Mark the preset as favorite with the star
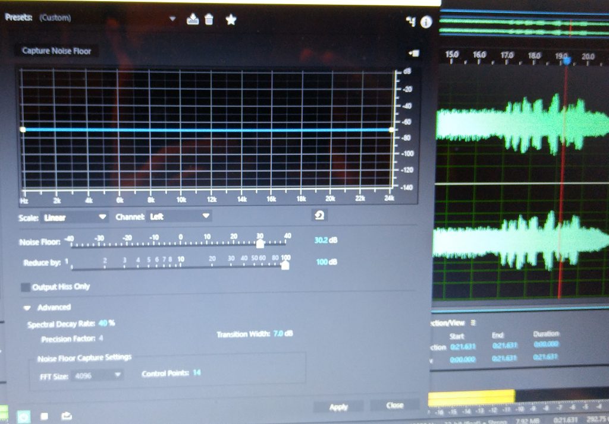This screenshot has width=609, height=424. (231, 20)
